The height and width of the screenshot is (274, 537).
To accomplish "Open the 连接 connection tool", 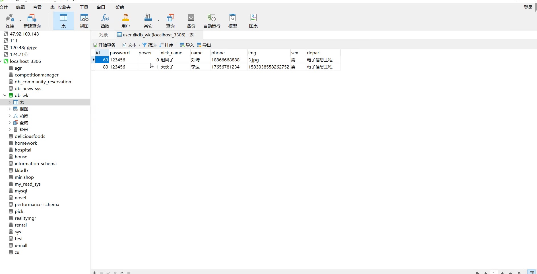I will [10, 21].
